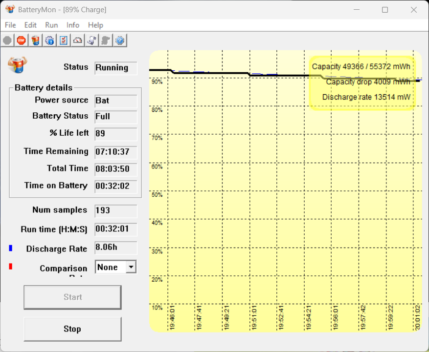
Task: Open the Help menu
Action: [x=95, y=25]
